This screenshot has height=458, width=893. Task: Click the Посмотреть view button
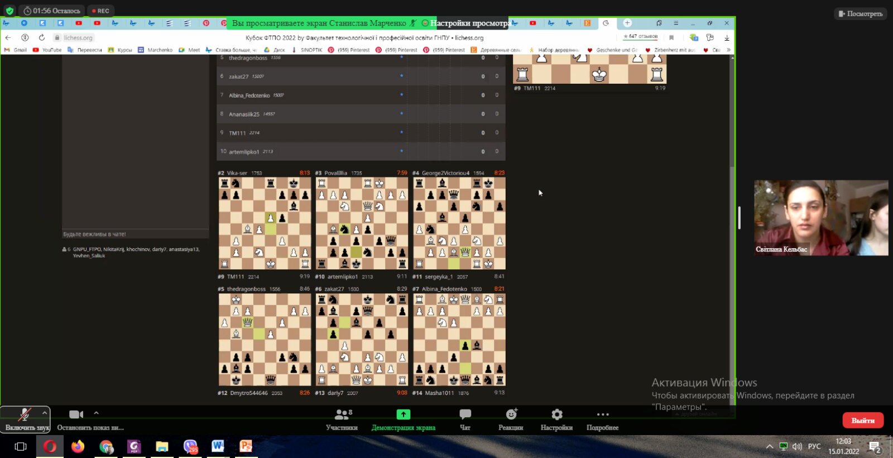860,13
